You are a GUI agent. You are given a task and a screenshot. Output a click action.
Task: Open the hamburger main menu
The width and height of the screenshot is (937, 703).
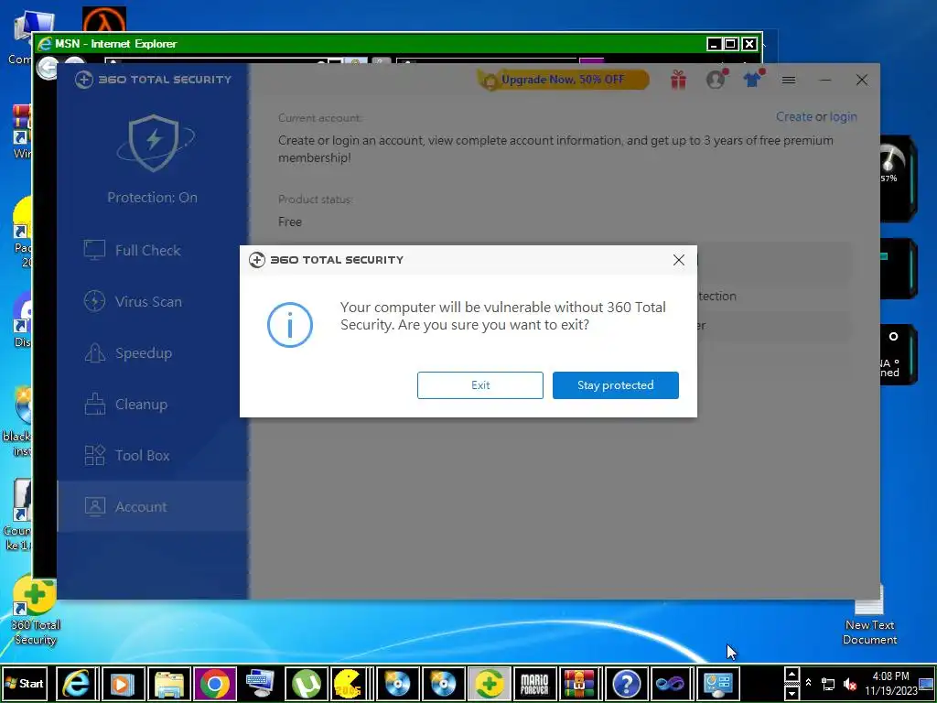point(789,80)
